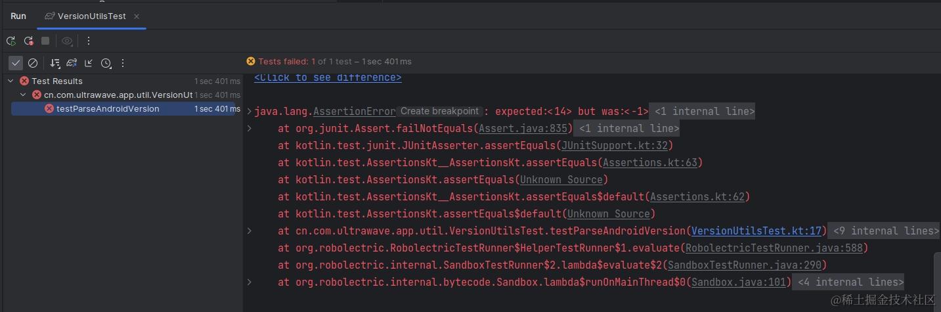This screenshot has height=312, width=941.
Task: Open more run toolbar options
Action: pos(89,41)
